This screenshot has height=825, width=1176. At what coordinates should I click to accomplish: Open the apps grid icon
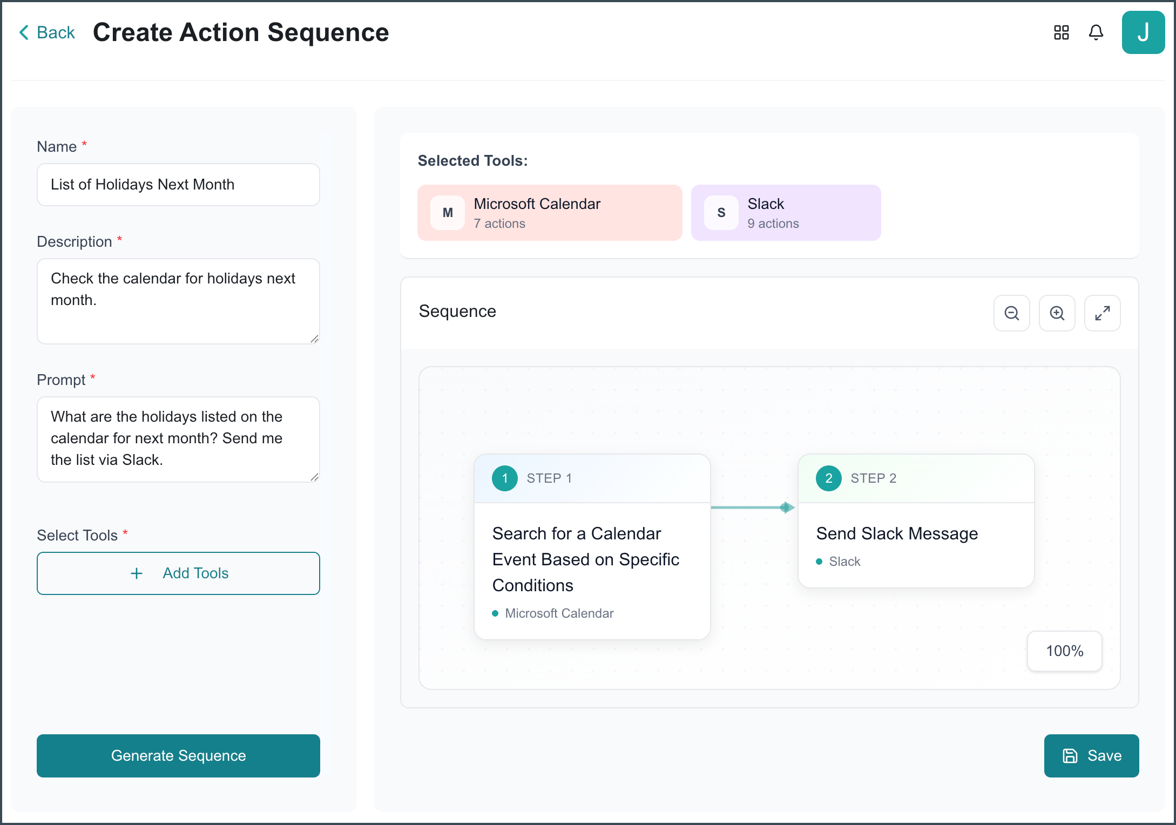(1061, 32)
